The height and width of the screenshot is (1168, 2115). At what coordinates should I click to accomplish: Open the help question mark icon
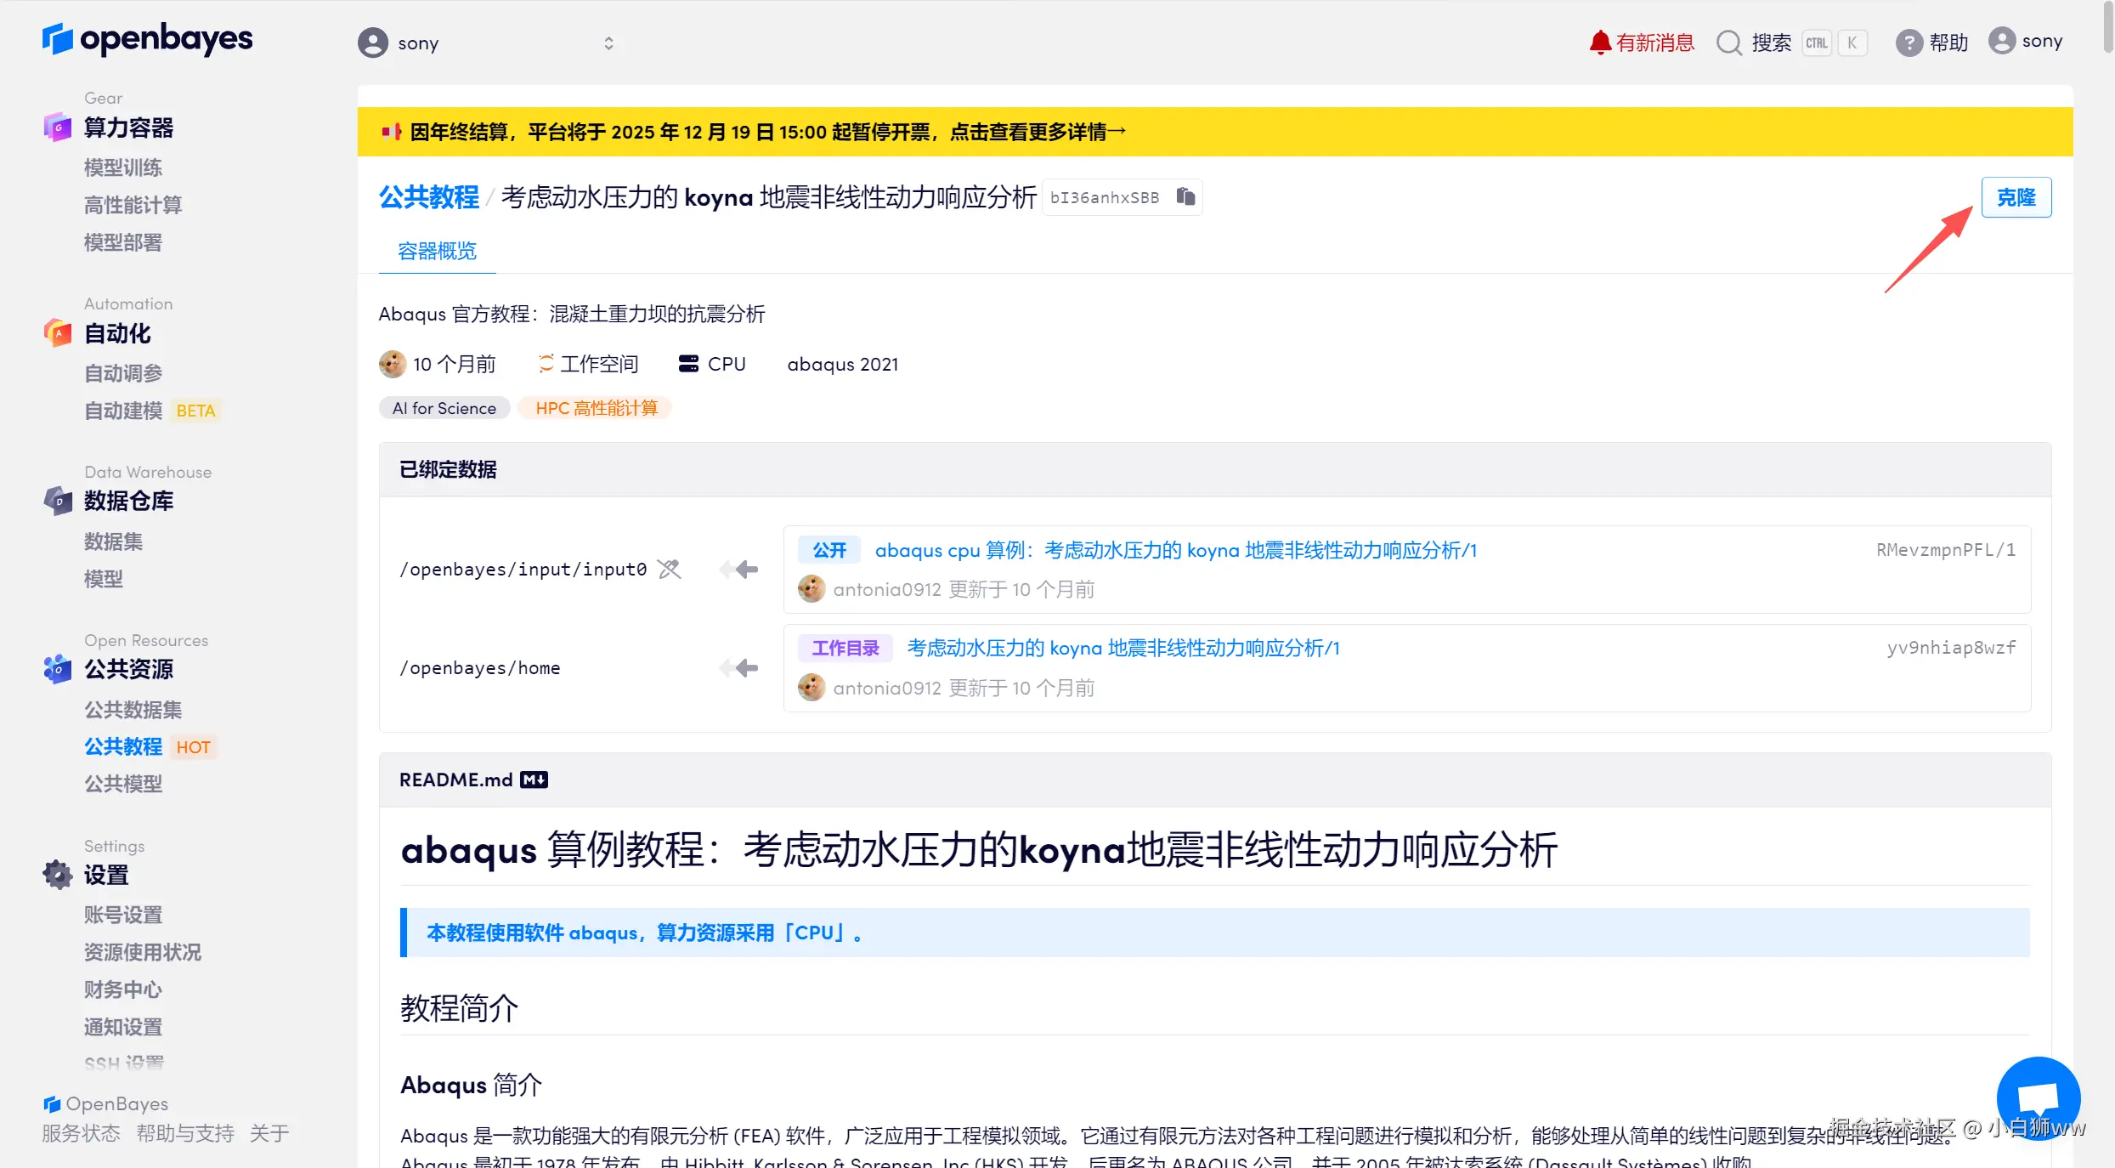coord(1909,43)
